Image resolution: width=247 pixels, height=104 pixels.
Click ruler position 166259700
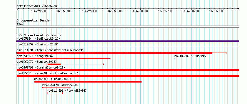[x=64, y=11]
